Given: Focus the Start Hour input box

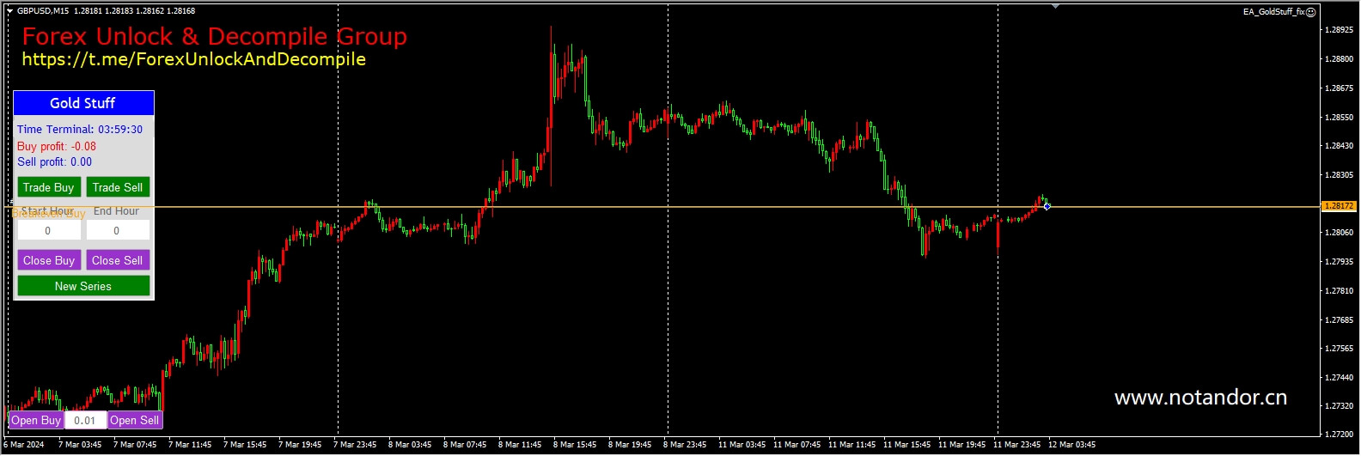Looking at the screenshot, I should click(48, 230).
